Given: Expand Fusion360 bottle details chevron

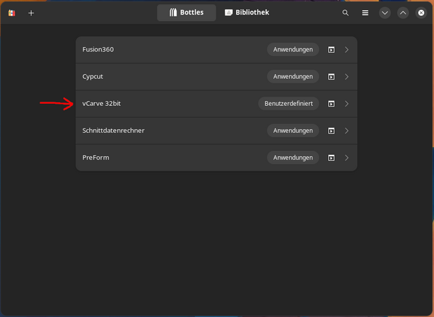Looking at the screenshot, I should pos(347,50).
